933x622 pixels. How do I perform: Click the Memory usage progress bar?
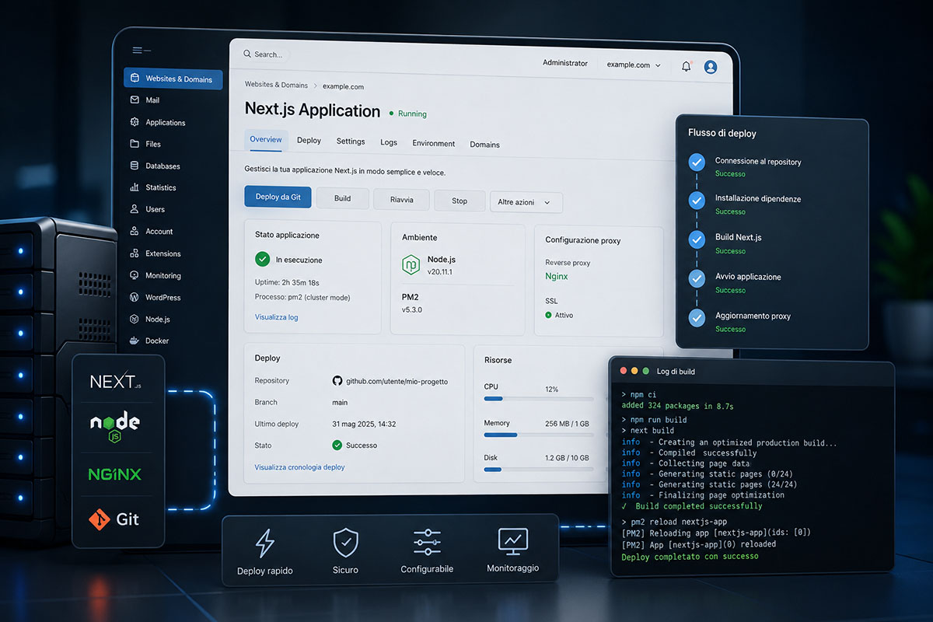tap(539, 435)
